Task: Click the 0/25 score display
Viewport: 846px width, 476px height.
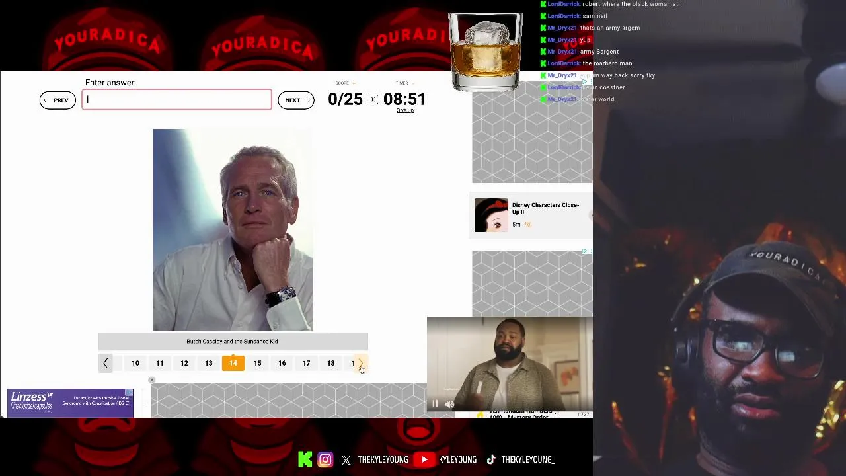Action: pyautogui.click(x=345, y=99)
